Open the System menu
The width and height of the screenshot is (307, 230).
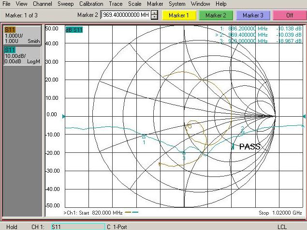click(x=177, y=4)
